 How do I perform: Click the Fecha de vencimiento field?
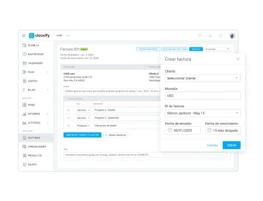tap(223, 131)
